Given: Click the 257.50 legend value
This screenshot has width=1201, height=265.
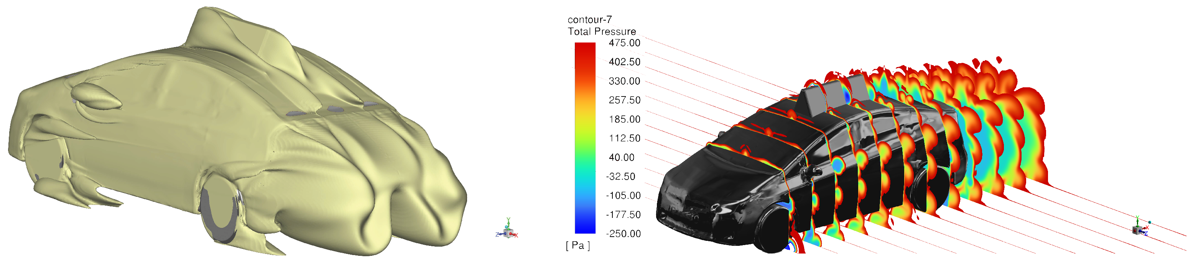Looking at the screenshot, I should [624, 100].
